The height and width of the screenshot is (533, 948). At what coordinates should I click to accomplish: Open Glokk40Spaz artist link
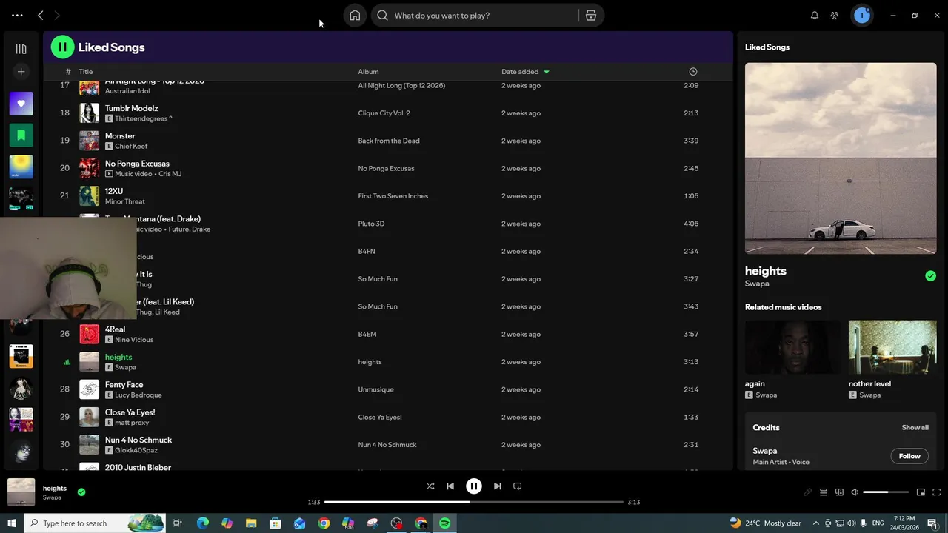pyautogui.click(x=136, y=450)
